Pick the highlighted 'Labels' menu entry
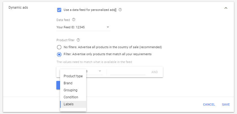This screenshot has width=237, height=114. tap(68, 104)
